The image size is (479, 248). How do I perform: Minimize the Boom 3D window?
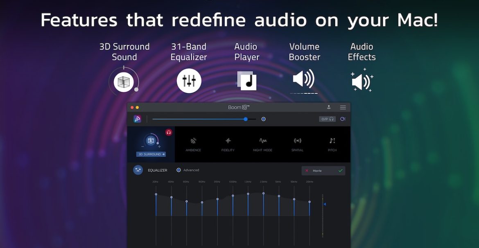(x=138, y=108)
